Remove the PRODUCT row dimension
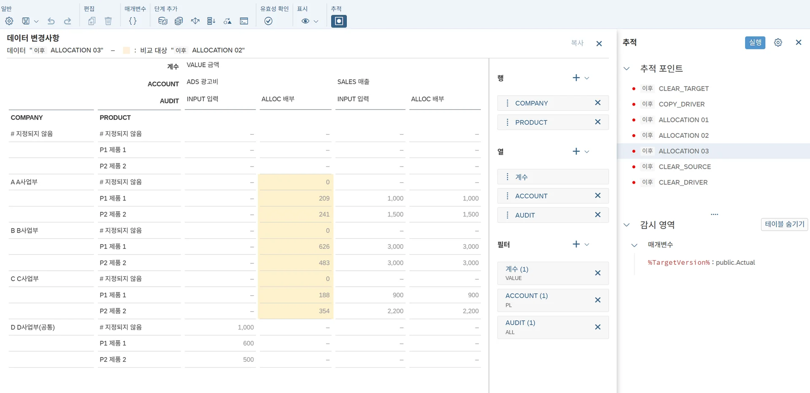Image resolution: width=810 pixels, height=393 pixels. pos(597,122)
